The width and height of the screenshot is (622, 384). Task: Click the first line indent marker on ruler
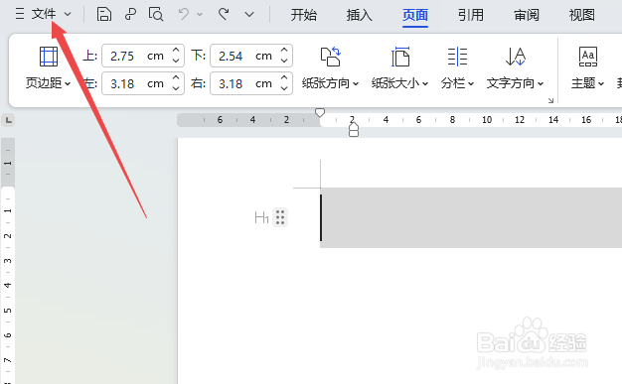tap(320, 112)
